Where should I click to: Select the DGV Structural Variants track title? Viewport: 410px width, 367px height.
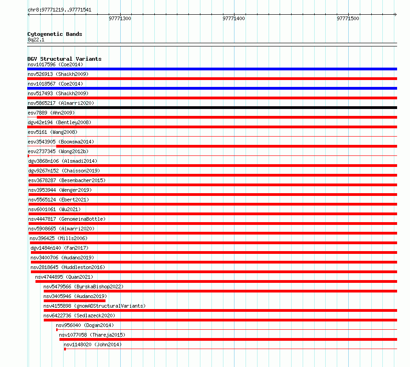tap(64, 59)
